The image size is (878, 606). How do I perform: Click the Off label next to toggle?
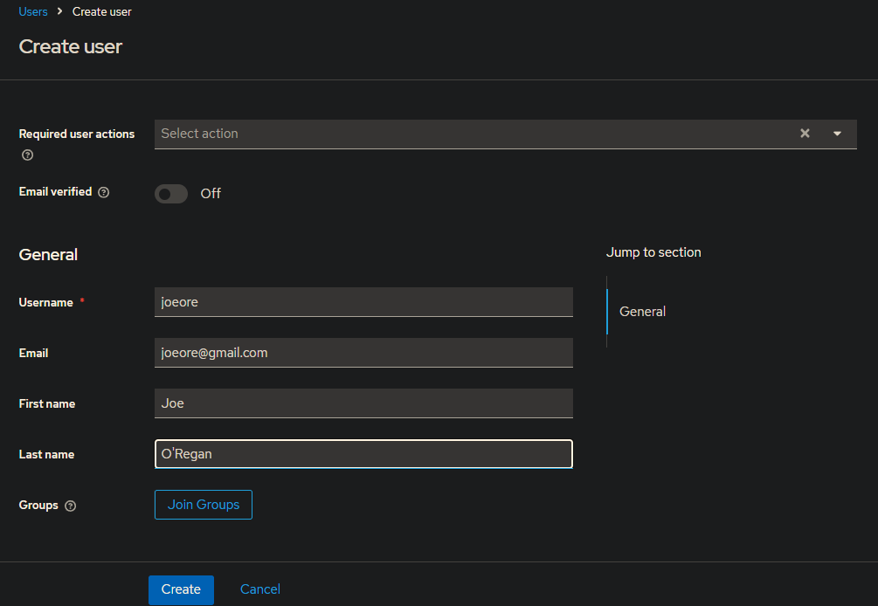[211, 194]
